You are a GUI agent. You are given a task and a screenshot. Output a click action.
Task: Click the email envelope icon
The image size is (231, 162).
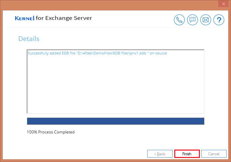coord(205,20)
